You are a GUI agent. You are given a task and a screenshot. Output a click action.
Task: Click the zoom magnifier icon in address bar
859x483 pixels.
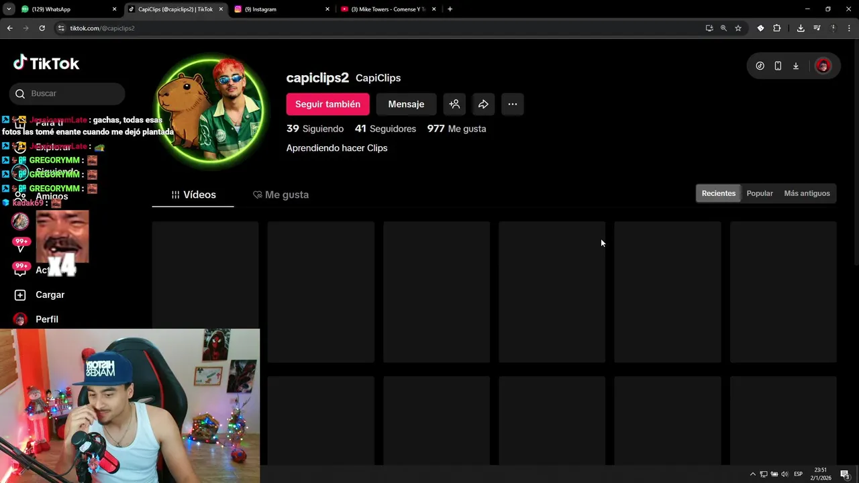[x=723, y=28]
